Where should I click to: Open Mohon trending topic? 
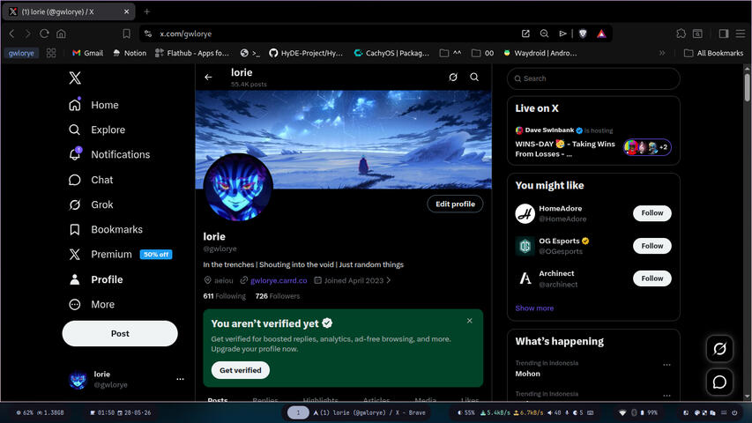(x=527, y=374)
